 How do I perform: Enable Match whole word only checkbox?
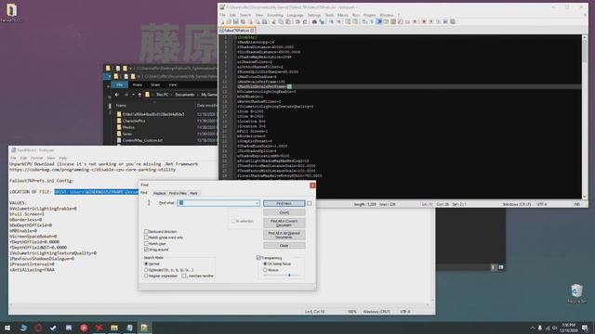[x=146, y=238]
